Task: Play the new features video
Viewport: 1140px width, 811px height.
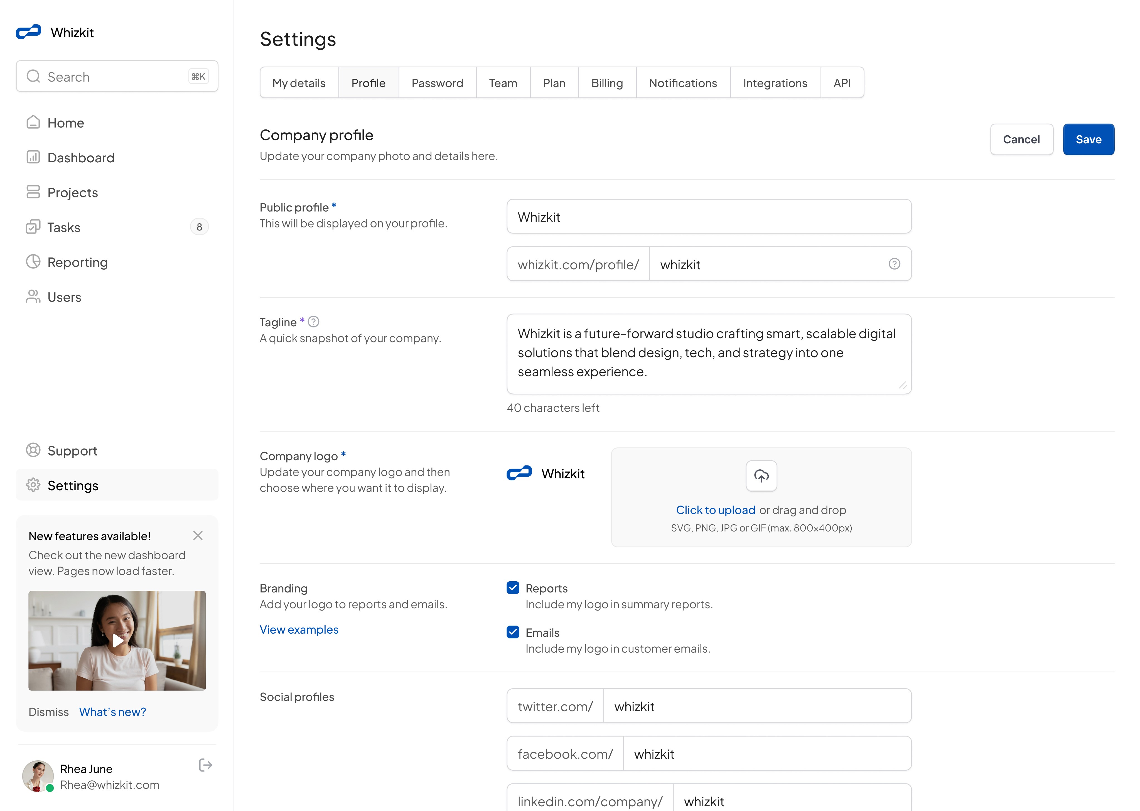Action: point(117,640)
